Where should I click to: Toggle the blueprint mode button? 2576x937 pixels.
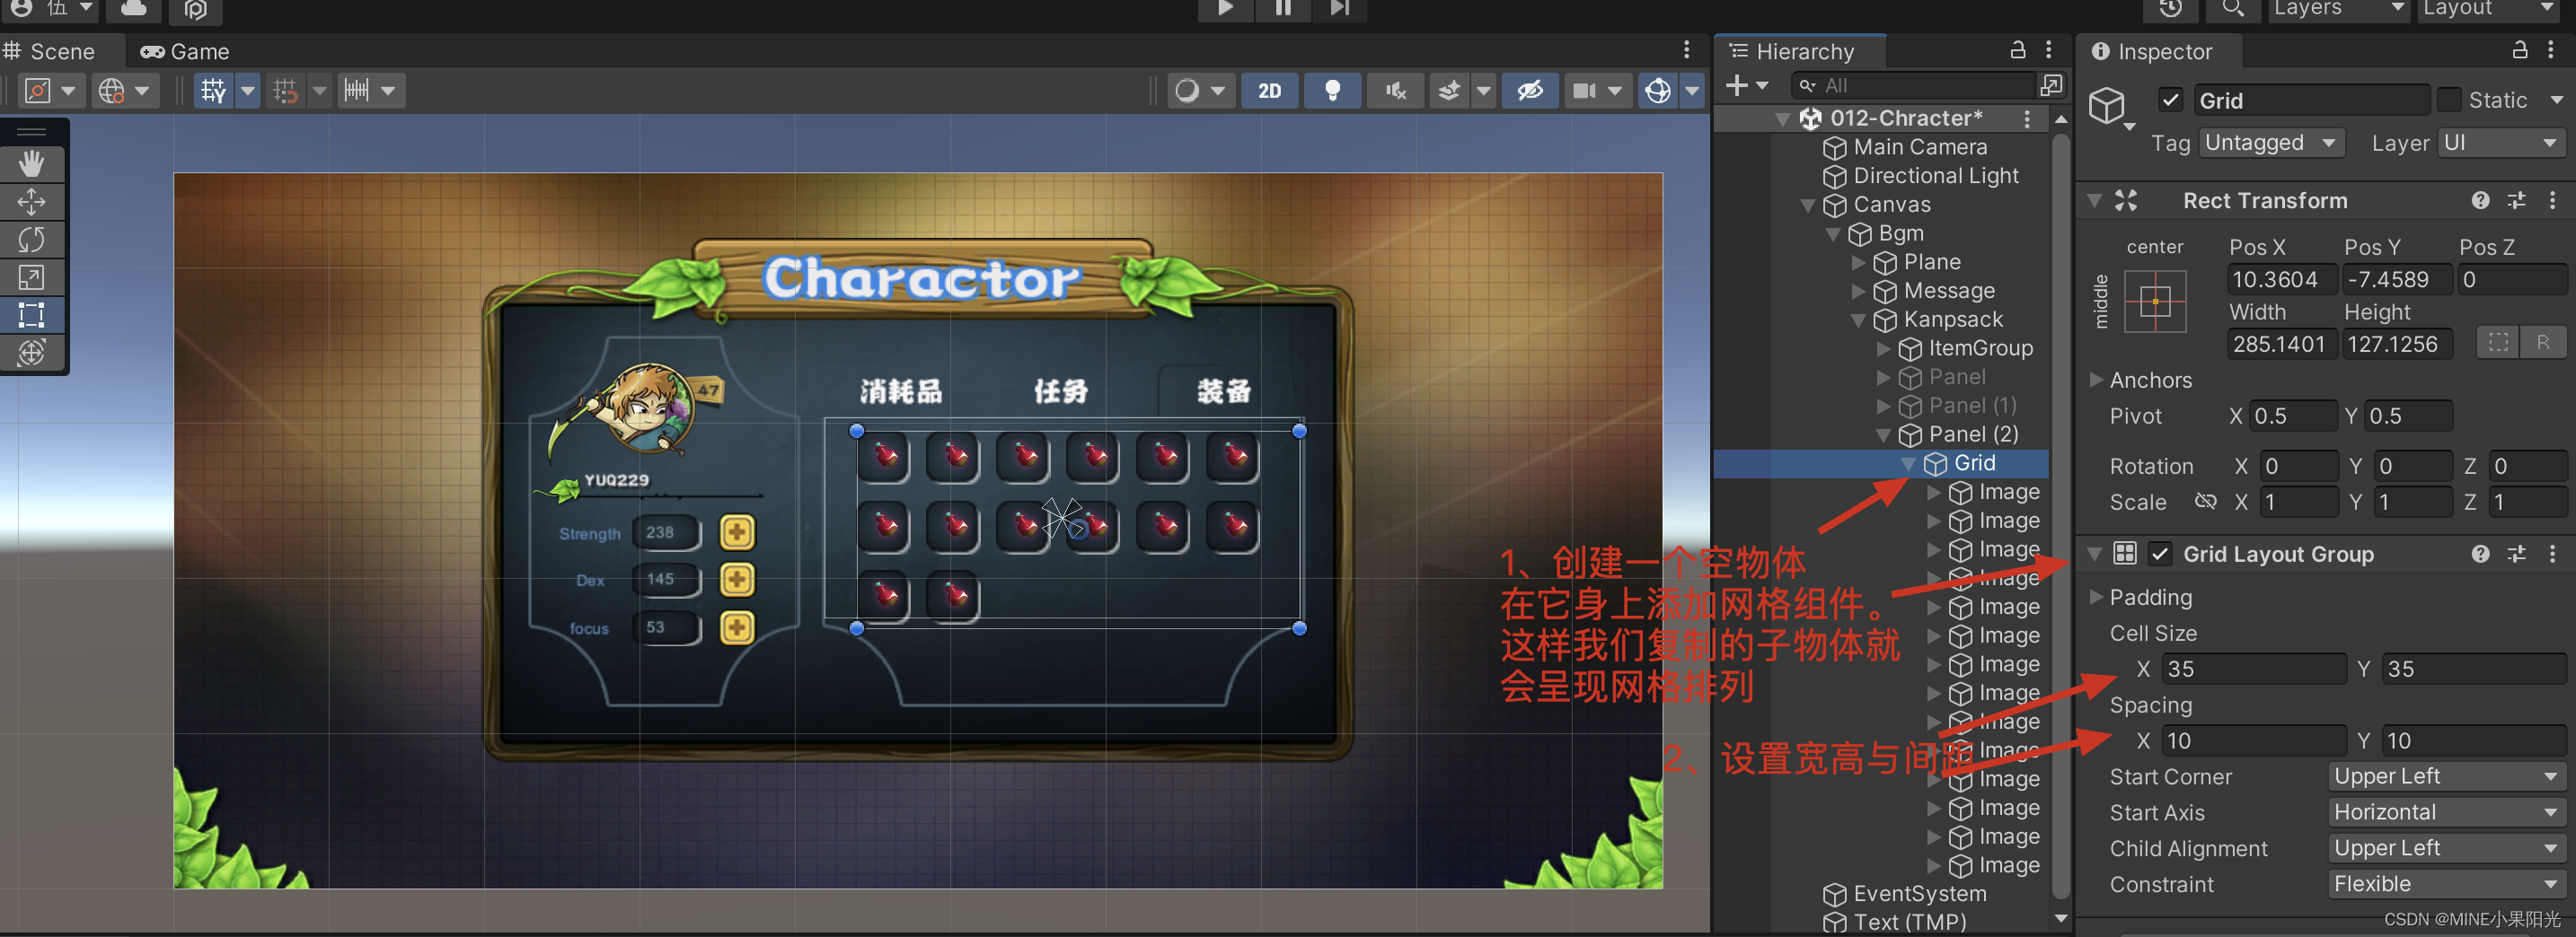coord(2497,344)
